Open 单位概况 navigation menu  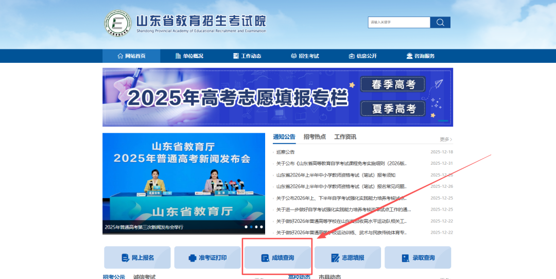pos(189,56)
